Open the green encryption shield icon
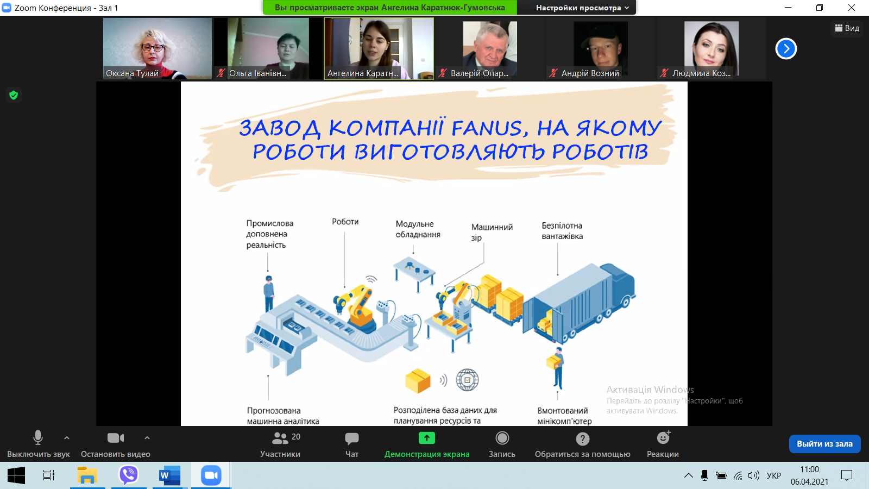The width and height of the screenshot is (869, 489). 14,96
